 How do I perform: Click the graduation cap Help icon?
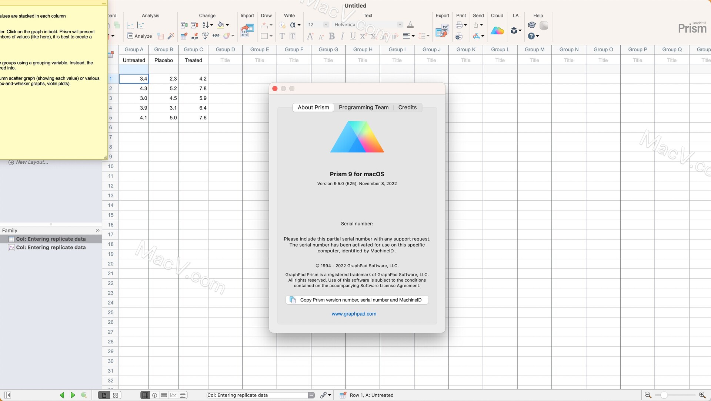[532, 25]
